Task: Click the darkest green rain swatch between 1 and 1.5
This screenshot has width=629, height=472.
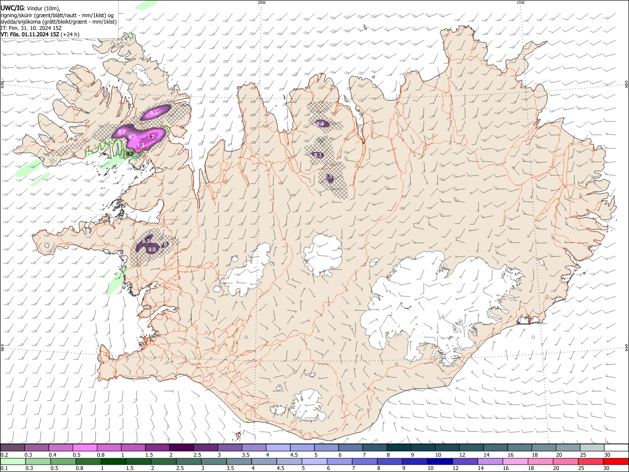Action: pos(113,462)
